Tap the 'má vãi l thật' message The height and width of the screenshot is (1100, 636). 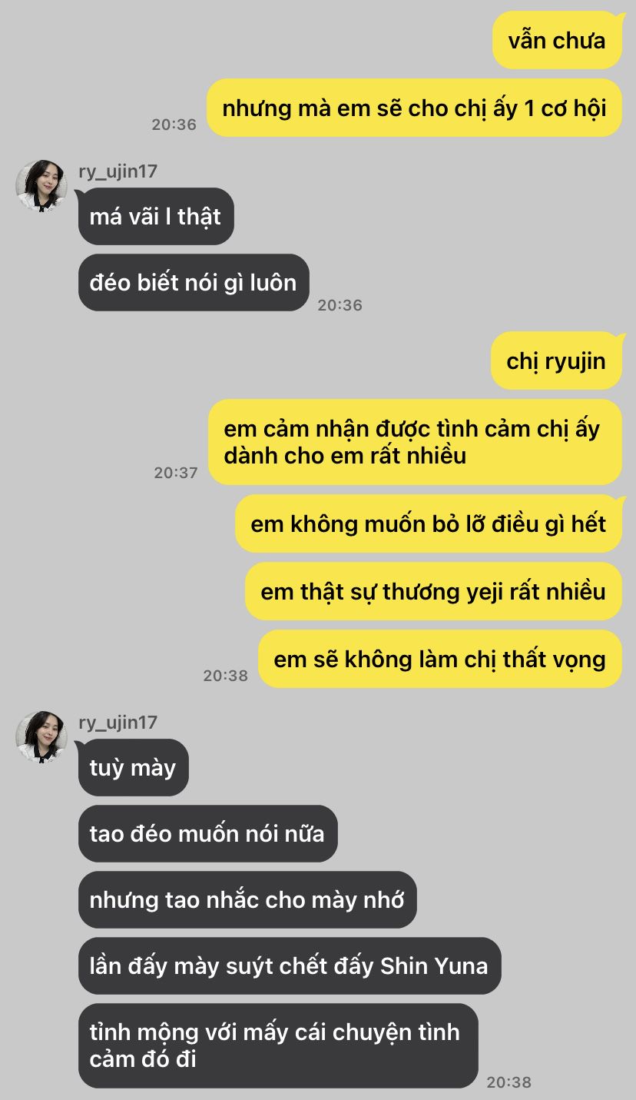tap(156, 216)
